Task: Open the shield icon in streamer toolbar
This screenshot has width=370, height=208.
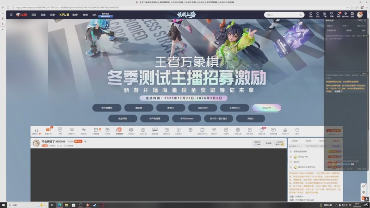Action: [x=60, y=131]
